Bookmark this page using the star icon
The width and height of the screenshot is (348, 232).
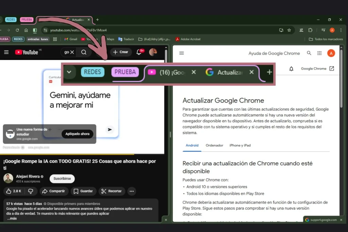[x=289, y=30]
